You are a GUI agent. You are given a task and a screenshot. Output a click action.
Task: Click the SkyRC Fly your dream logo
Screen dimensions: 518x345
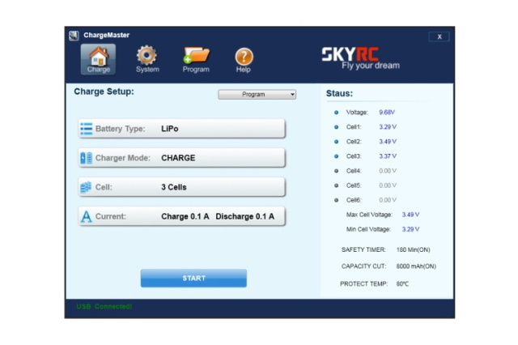[360, 57]
